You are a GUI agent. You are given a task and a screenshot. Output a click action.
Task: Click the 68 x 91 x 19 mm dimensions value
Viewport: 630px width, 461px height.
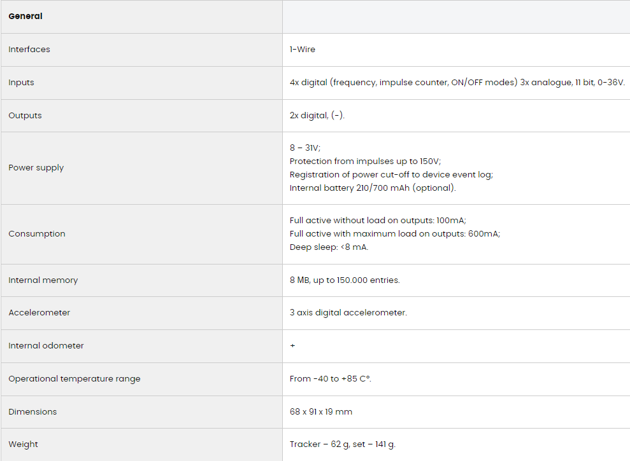tap(320, 411)
